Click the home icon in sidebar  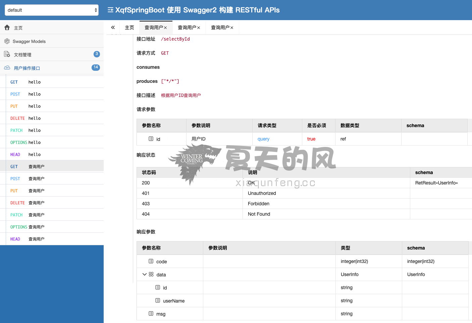[x=7, y=28]
